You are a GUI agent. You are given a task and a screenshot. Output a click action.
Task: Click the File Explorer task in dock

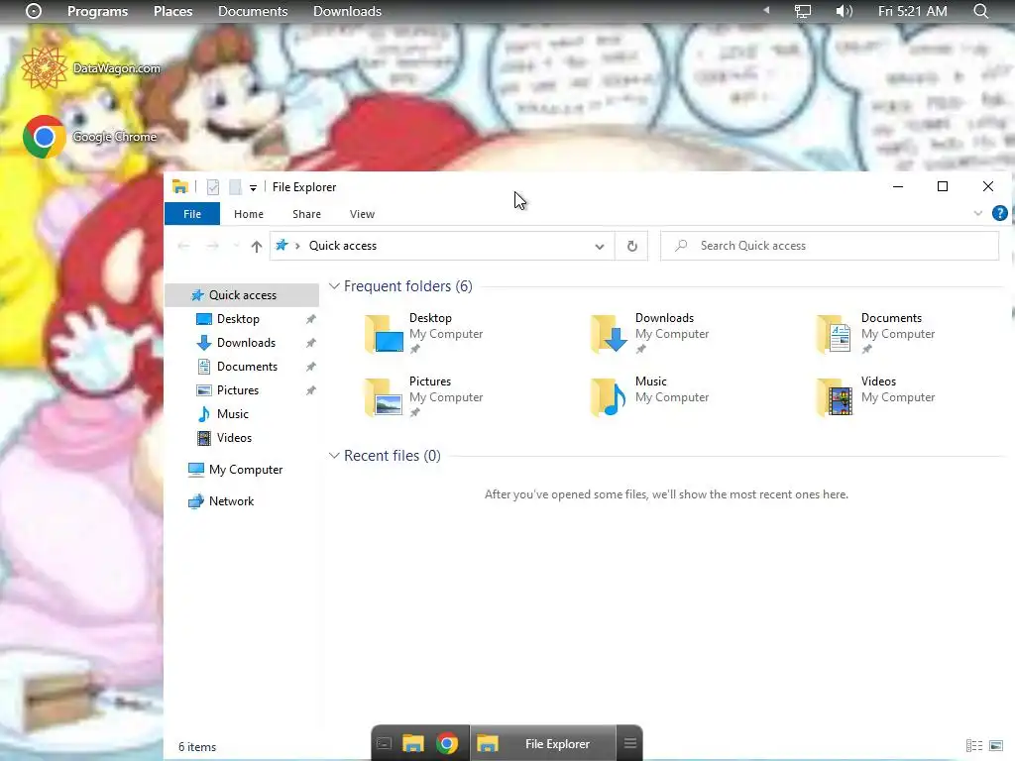[x=542, y=743]
